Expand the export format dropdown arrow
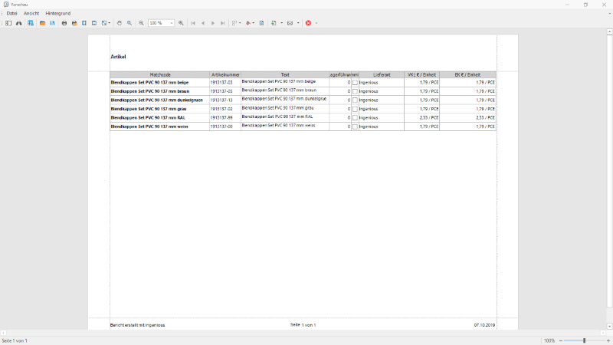The width and height of the screenshot is (613, 345). [281, 23]
